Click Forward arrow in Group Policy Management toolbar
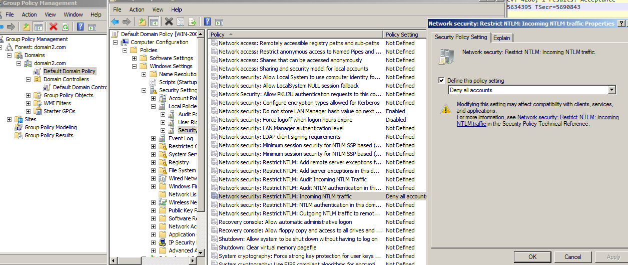This screenshot has width=628, height=265. click(x=11, y=27)
